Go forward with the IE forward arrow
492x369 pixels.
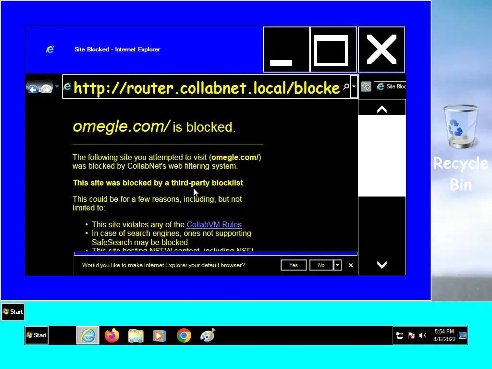click(47, 89)
